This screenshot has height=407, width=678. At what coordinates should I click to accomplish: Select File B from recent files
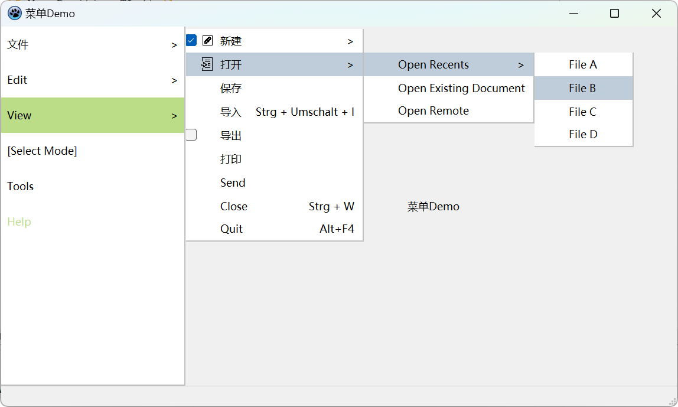tap(582, 88)
